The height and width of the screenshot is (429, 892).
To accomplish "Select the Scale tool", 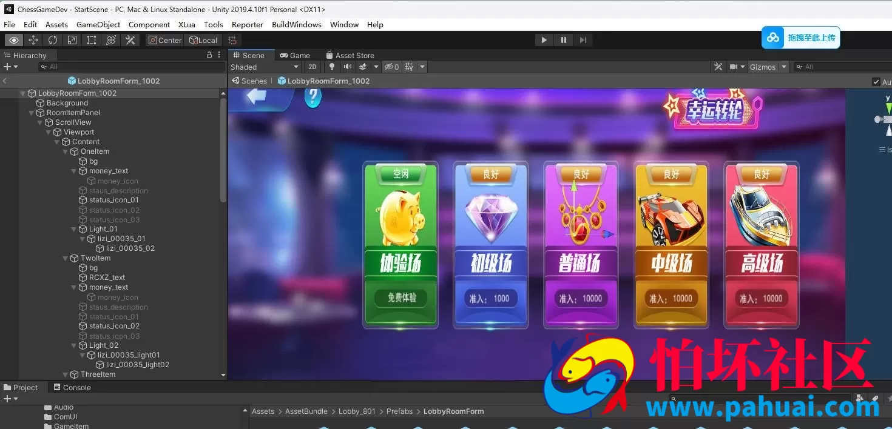I will [72, 40].
